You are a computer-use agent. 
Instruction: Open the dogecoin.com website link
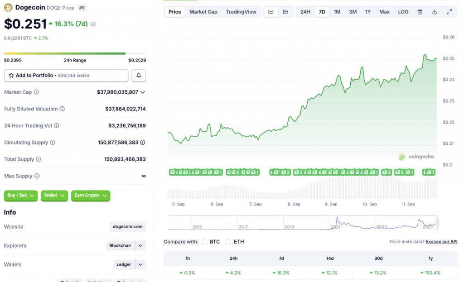(127, 227)
